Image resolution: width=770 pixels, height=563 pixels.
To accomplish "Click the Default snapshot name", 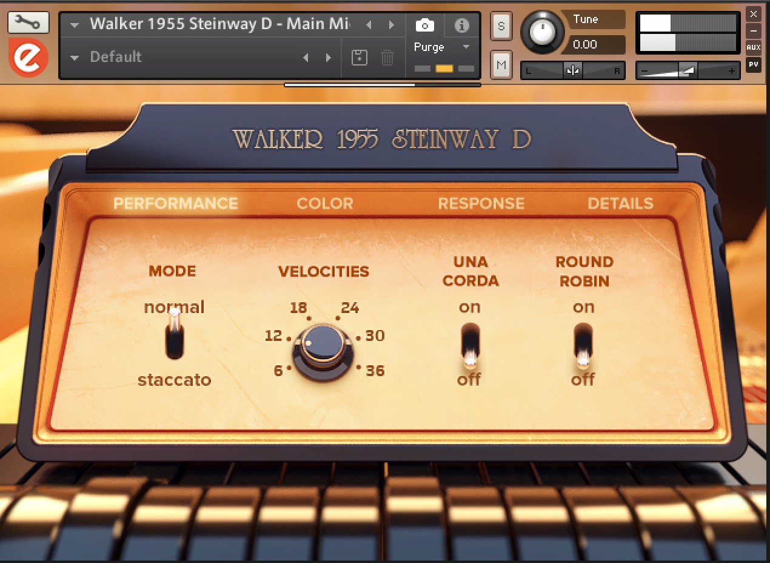I will pos(116,57).
